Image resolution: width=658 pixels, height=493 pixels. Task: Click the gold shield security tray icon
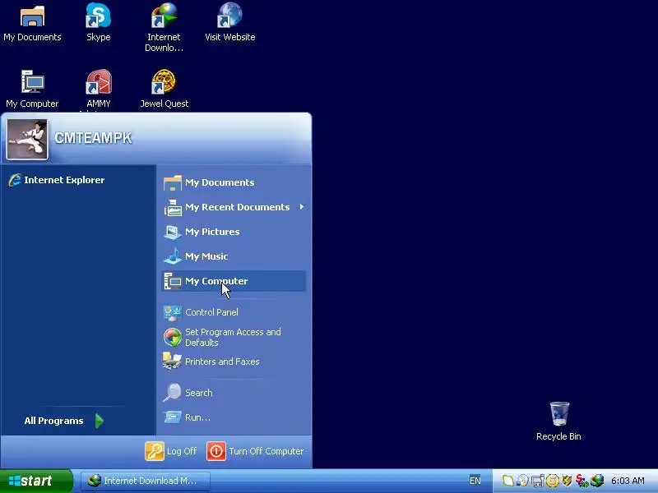coord(567,481)
